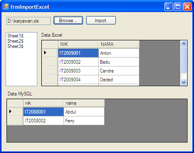Select cell Deded in Data Excel

pos(119,80)
